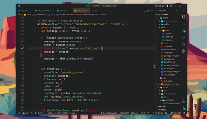Click LF end-of-line setting
This screenshot has width=207, height=119.
[x=148, y=113]
